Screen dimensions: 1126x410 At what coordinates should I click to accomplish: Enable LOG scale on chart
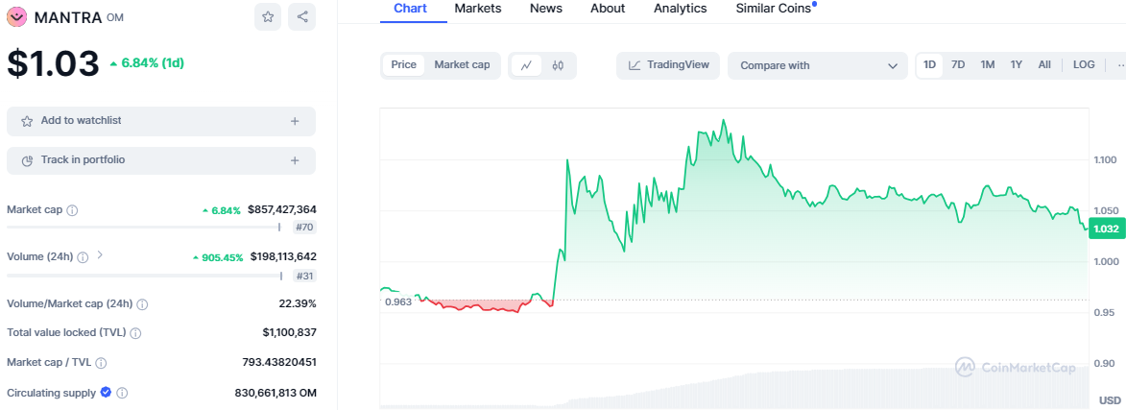(x=1084, y=64)
